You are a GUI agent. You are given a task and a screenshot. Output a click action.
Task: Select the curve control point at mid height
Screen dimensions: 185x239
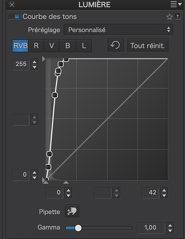(55, 95)
